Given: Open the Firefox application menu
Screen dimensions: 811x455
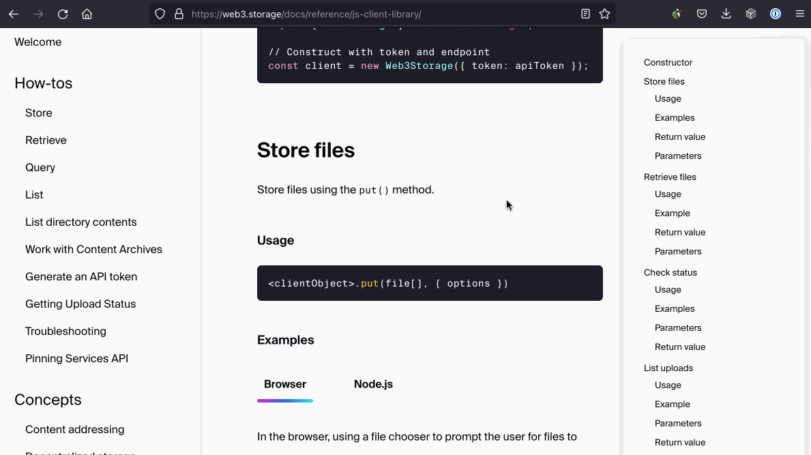Looking at the screenshot, I should (x=799, y=13).
